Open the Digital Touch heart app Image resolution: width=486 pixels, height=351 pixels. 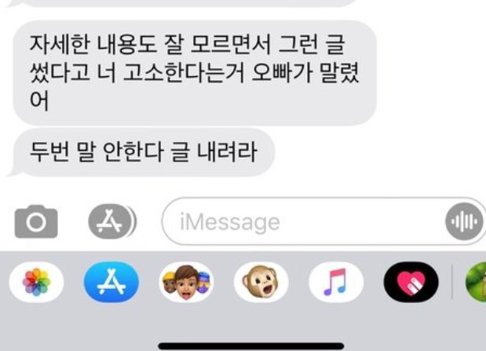tap(411, 282)
